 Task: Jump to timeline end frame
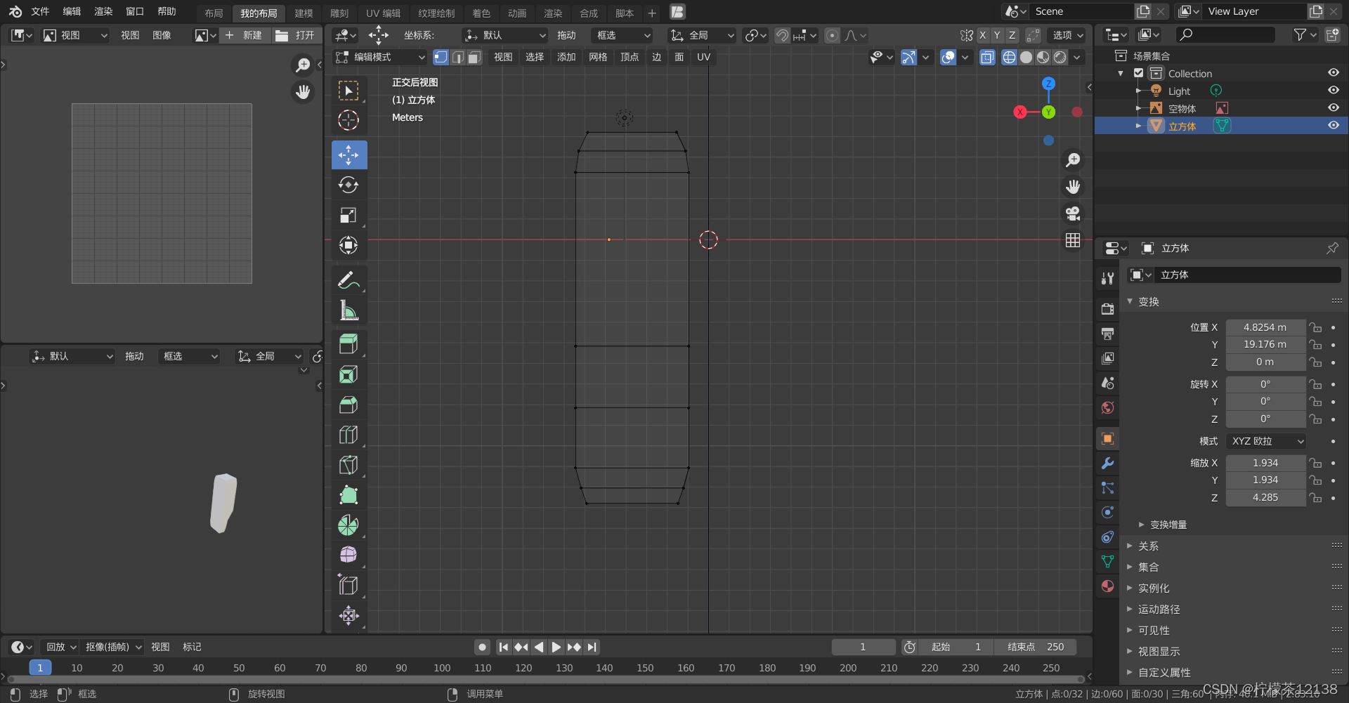click(x=592, y=647)
